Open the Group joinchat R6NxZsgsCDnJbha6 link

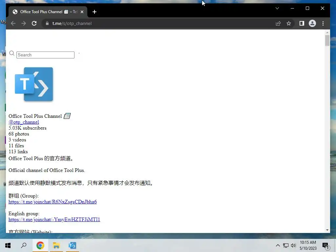click(x=52, y=202)
